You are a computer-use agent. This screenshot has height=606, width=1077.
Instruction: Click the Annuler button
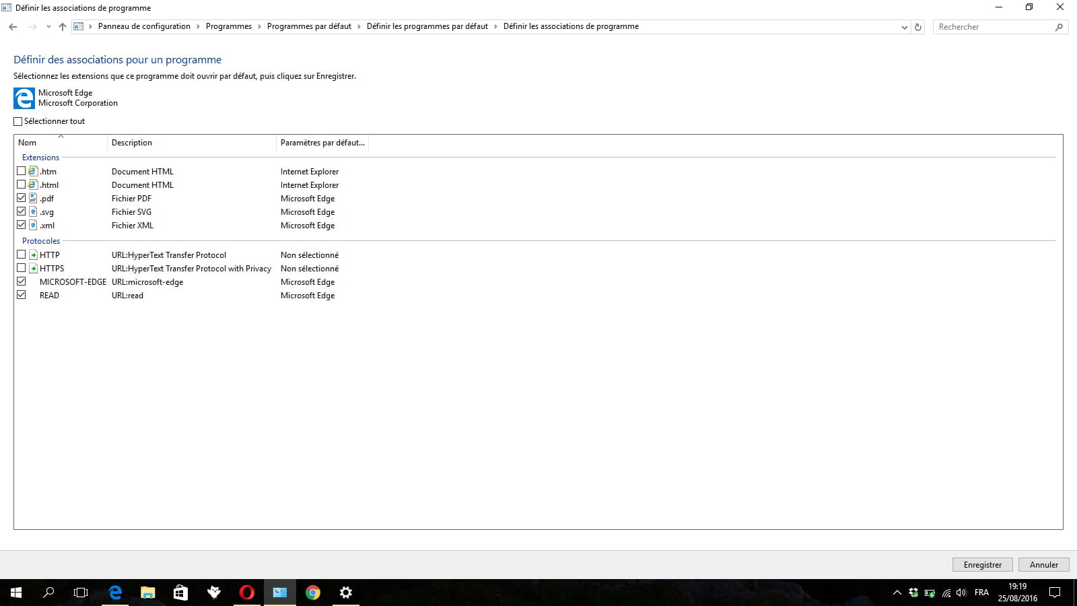coord(1044,565)
